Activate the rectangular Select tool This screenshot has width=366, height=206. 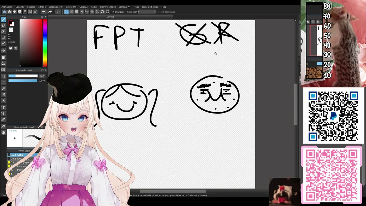[x=3, y=77]
